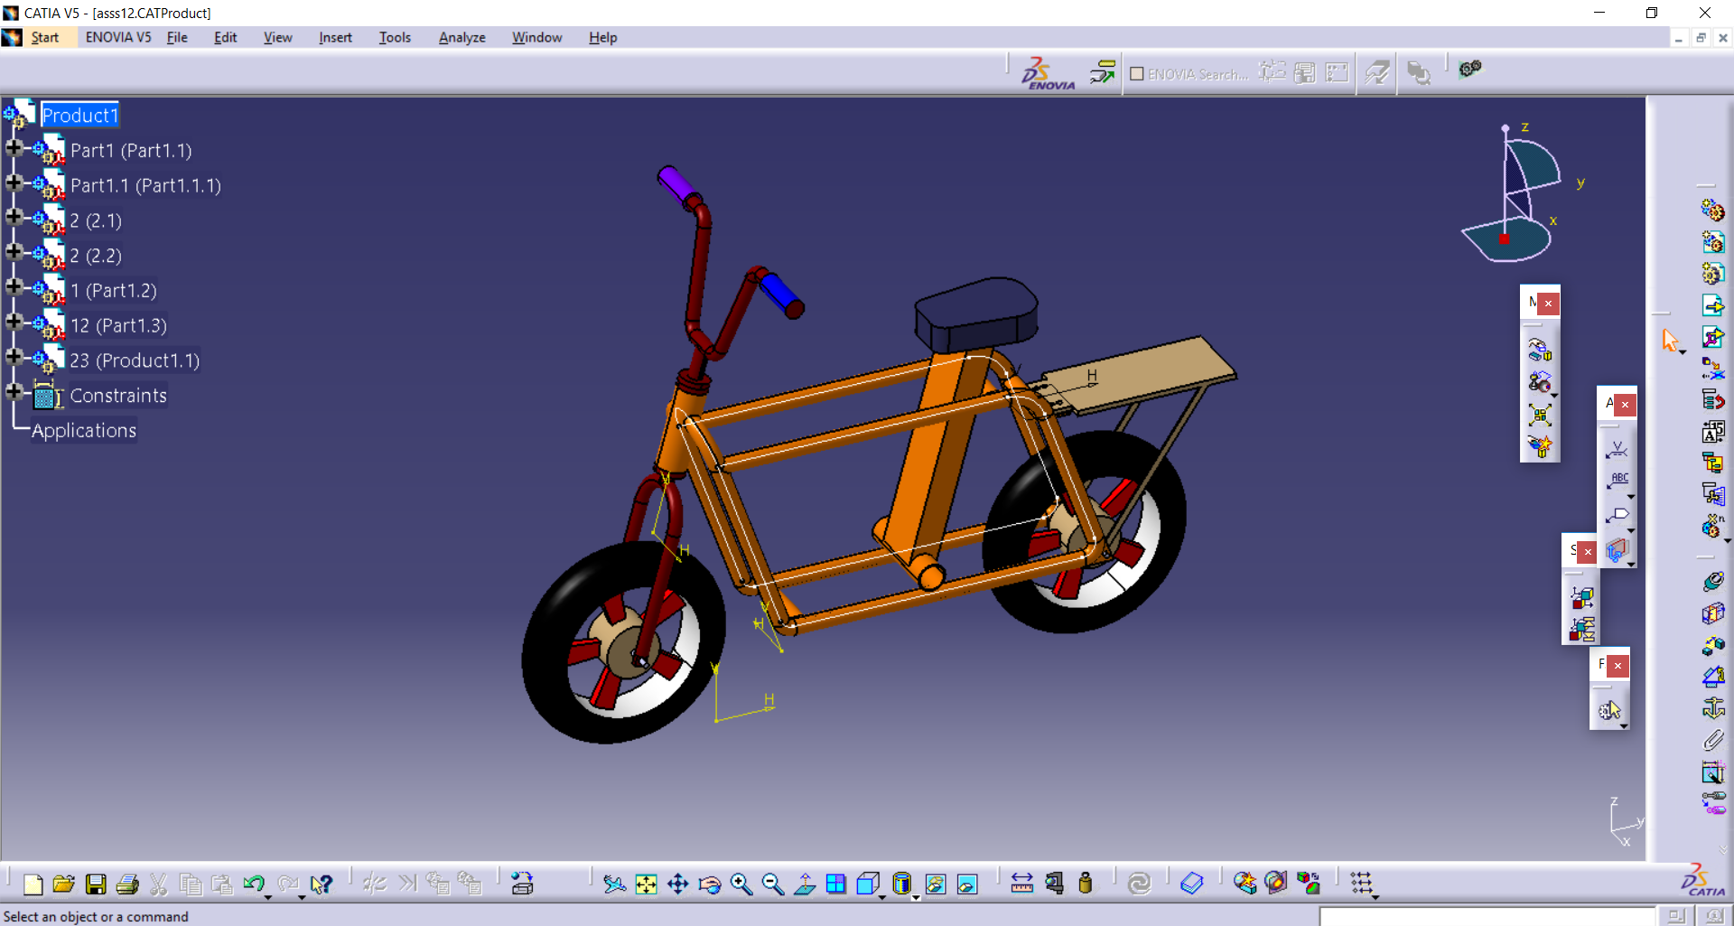Click the Graph Tree Reordering icon

1712,400
